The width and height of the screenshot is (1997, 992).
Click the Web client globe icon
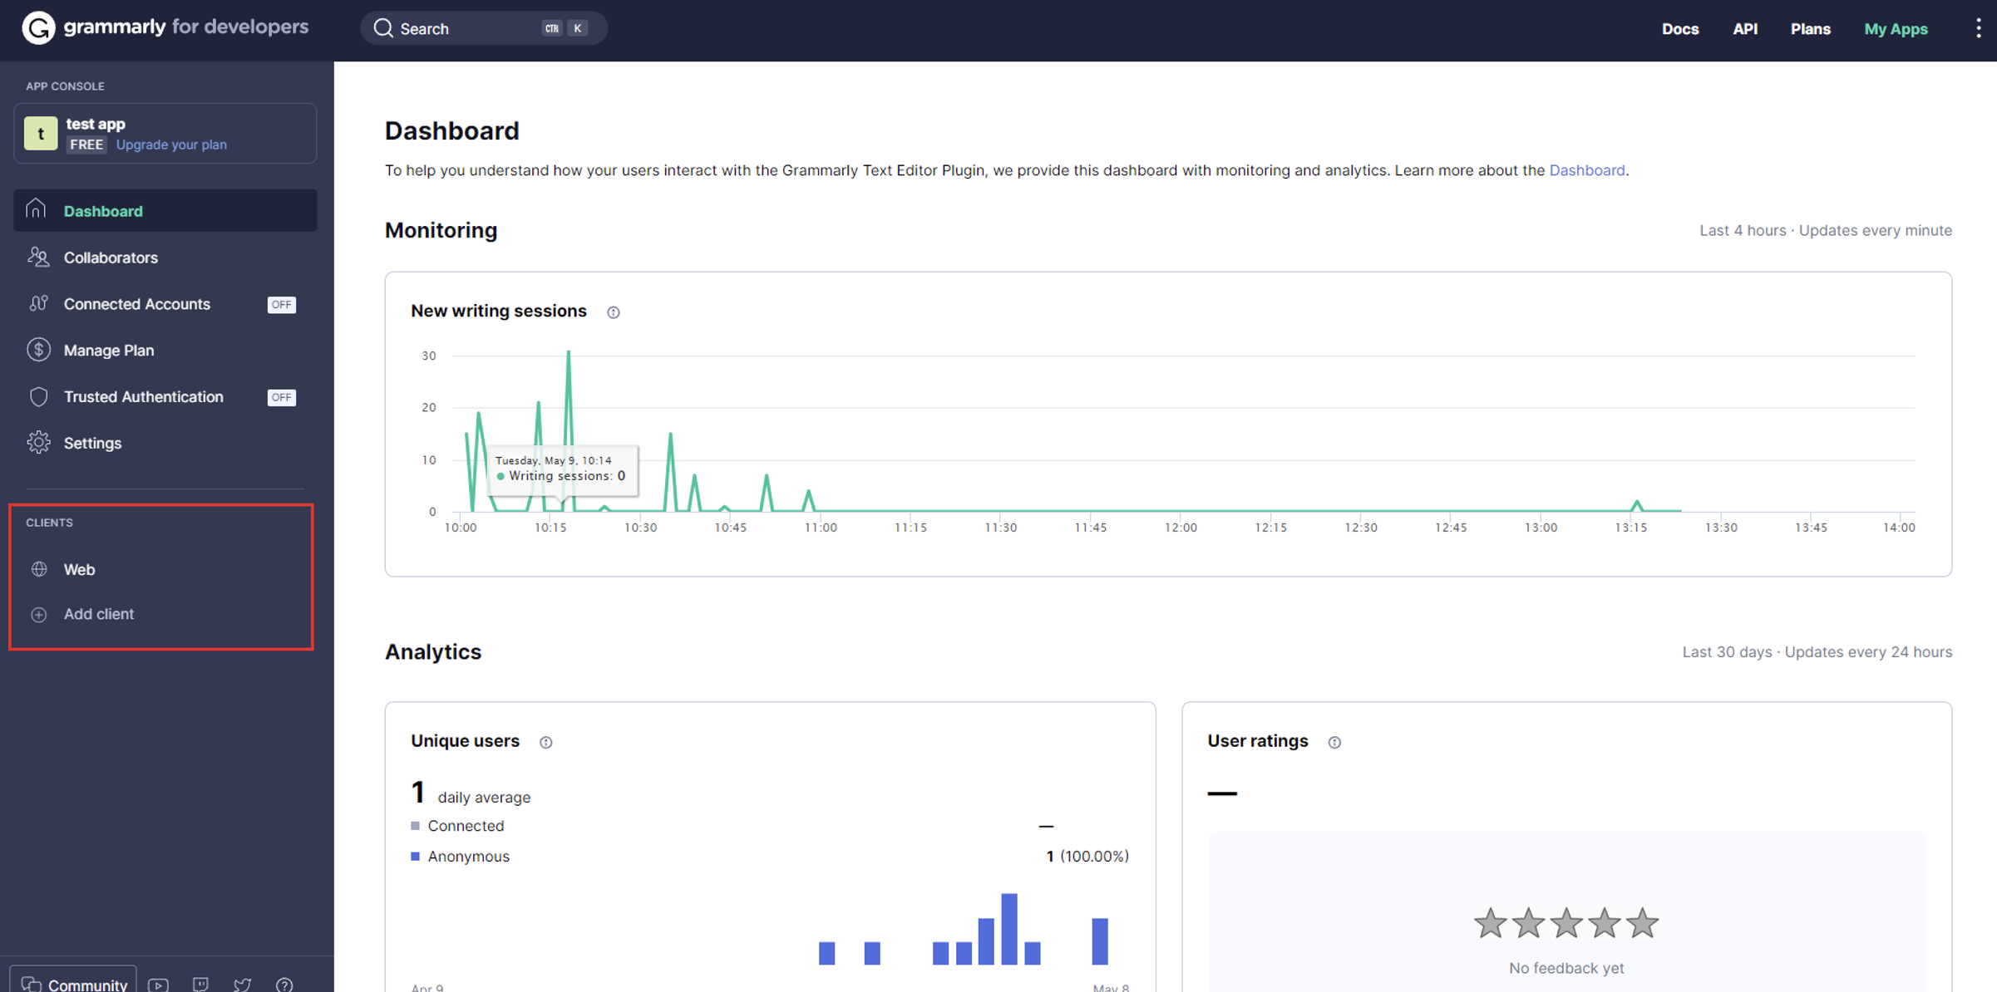[x=39, y=568]
